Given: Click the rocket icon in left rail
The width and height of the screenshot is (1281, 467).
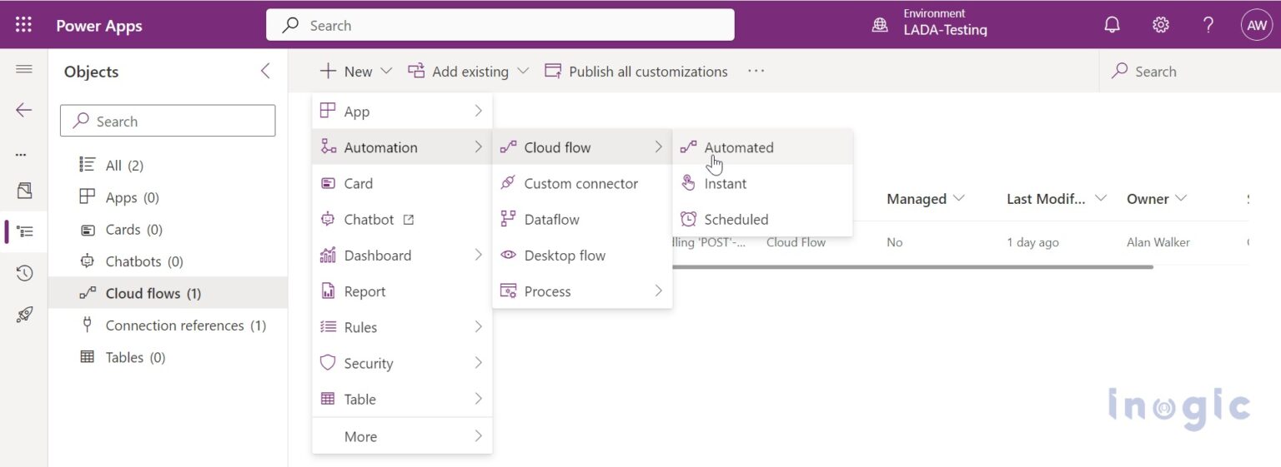Looking at the screenshot, I should click(24, 315).
